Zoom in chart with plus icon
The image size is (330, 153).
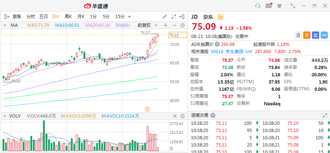point(166,25)
